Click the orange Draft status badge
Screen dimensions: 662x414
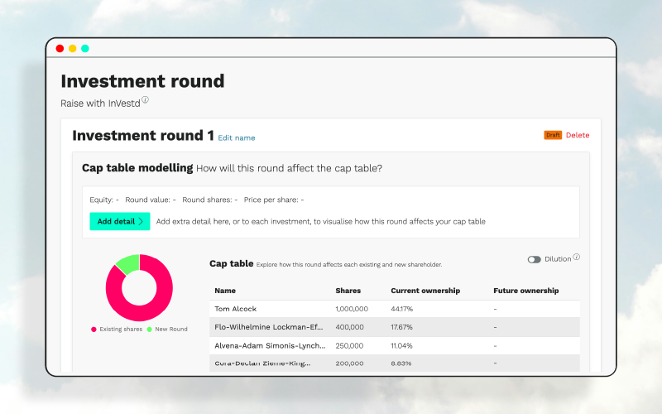pos(553,135)
